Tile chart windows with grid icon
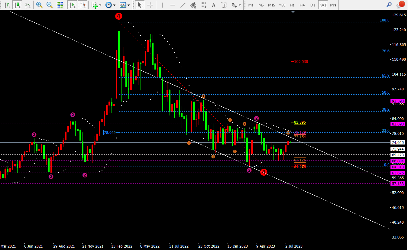Screen dimensions: 408x250 (x=60, y=5)
